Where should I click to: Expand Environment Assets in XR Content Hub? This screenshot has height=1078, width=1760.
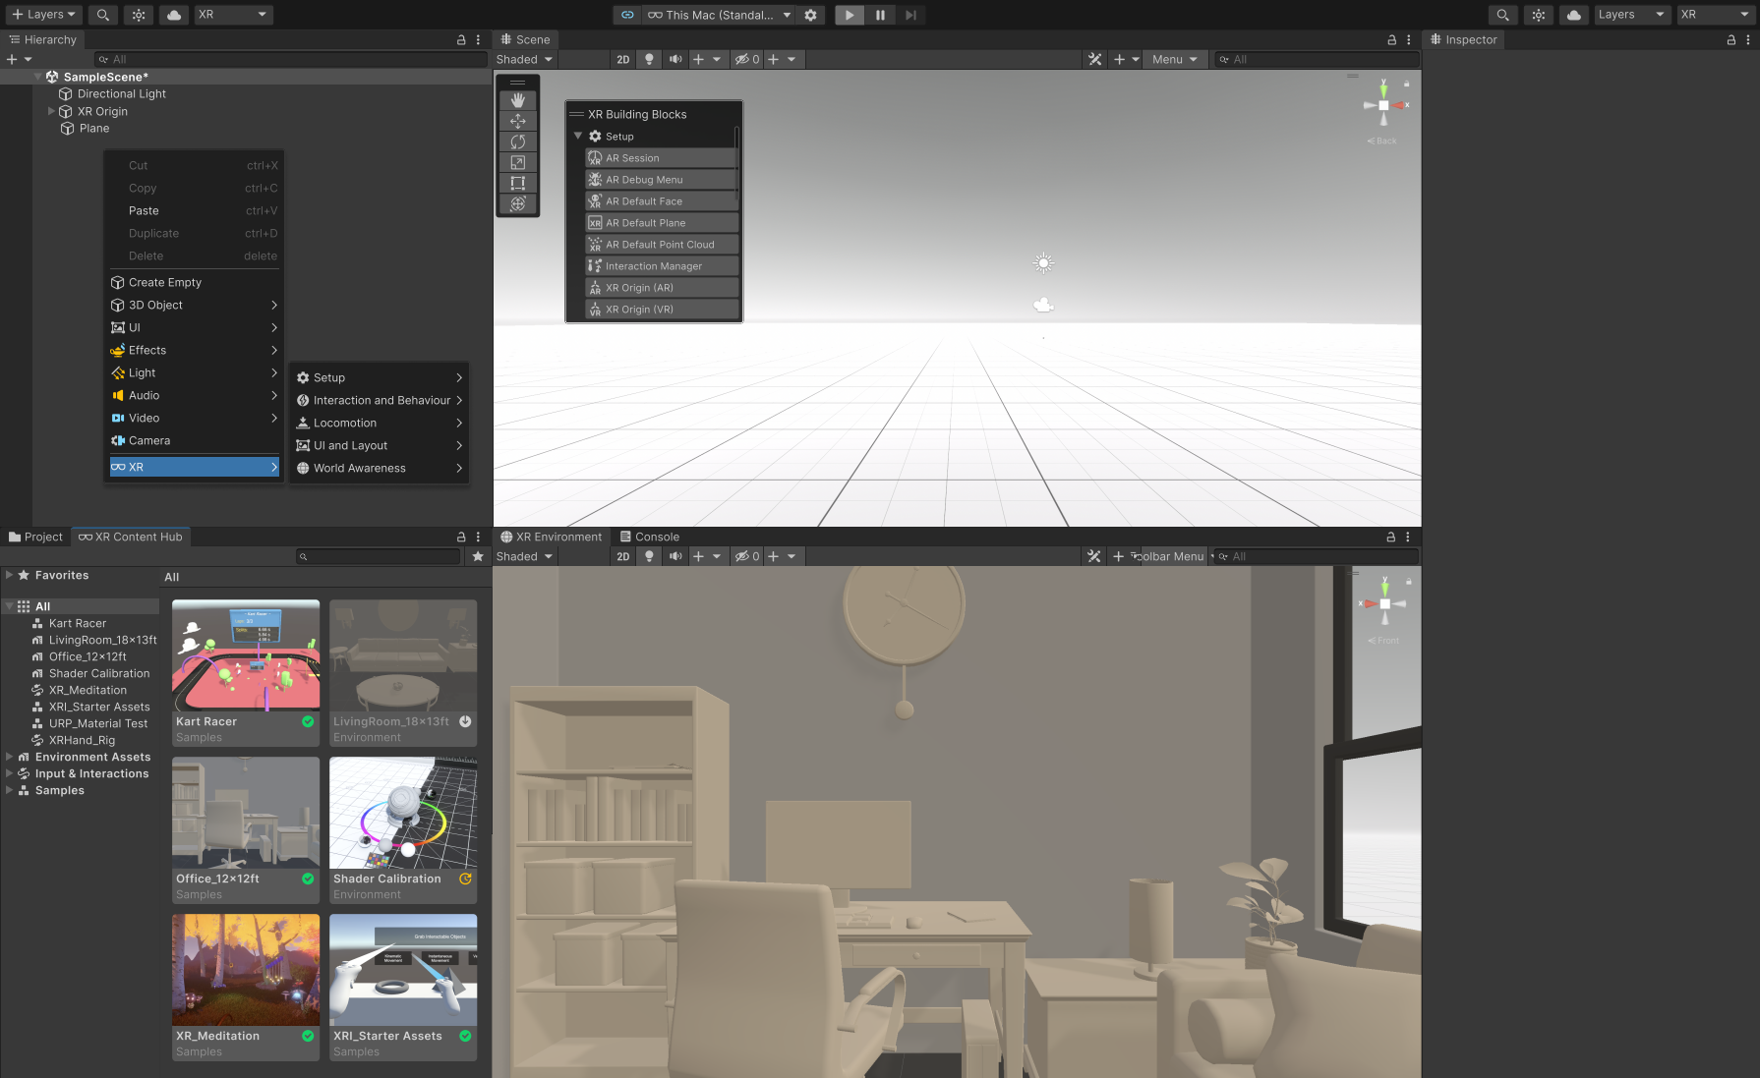coord(9,757)
